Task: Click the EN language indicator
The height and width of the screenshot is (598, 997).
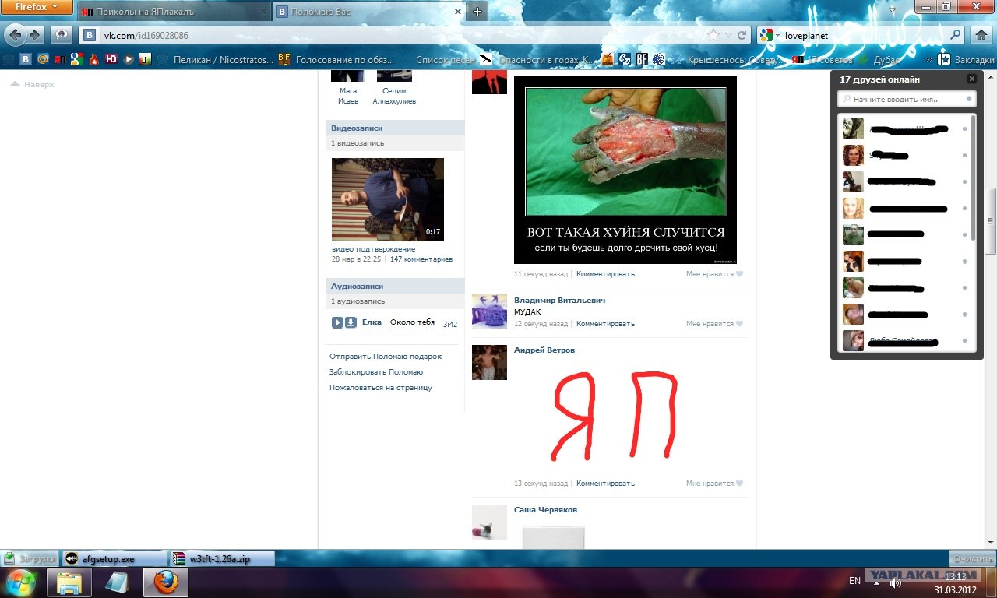Action: 854,581
